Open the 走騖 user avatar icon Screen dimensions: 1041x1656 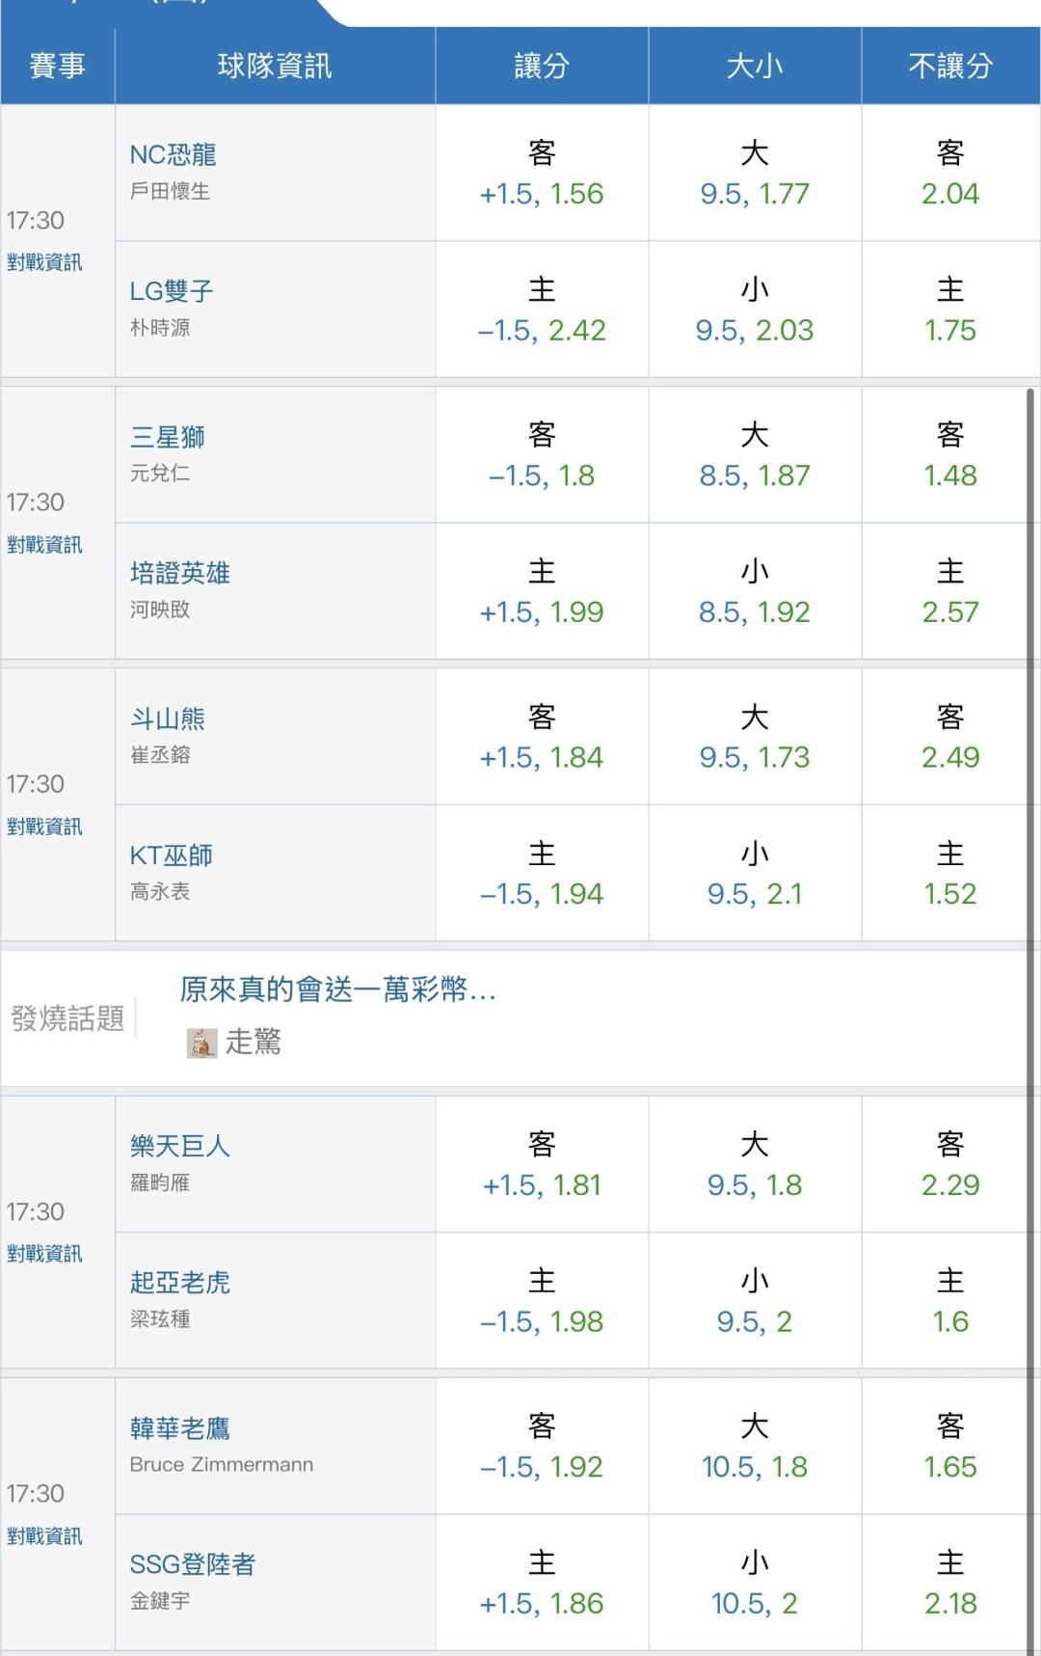(x=201, y=1043)
